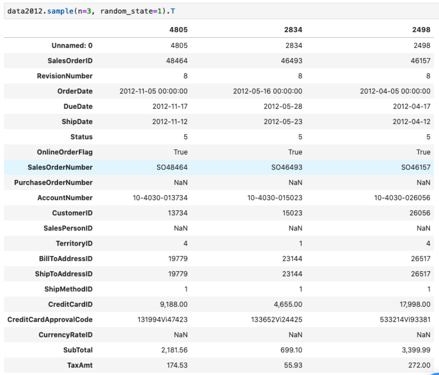Select DueDate value 2012-05-28
Image resolution: width=439 pixels, height=375 pixels.
pyautogui.click(x=283, y=107)
